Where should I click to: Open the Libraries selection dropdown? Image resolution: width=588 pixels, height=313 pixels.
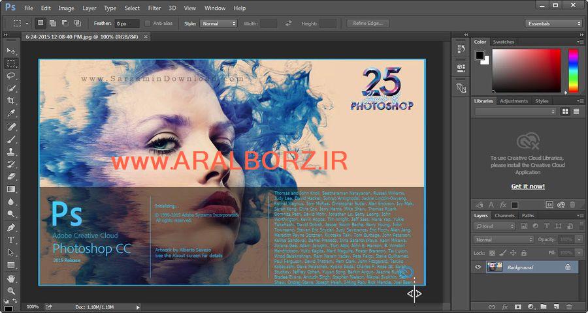(x=515, y=112)
